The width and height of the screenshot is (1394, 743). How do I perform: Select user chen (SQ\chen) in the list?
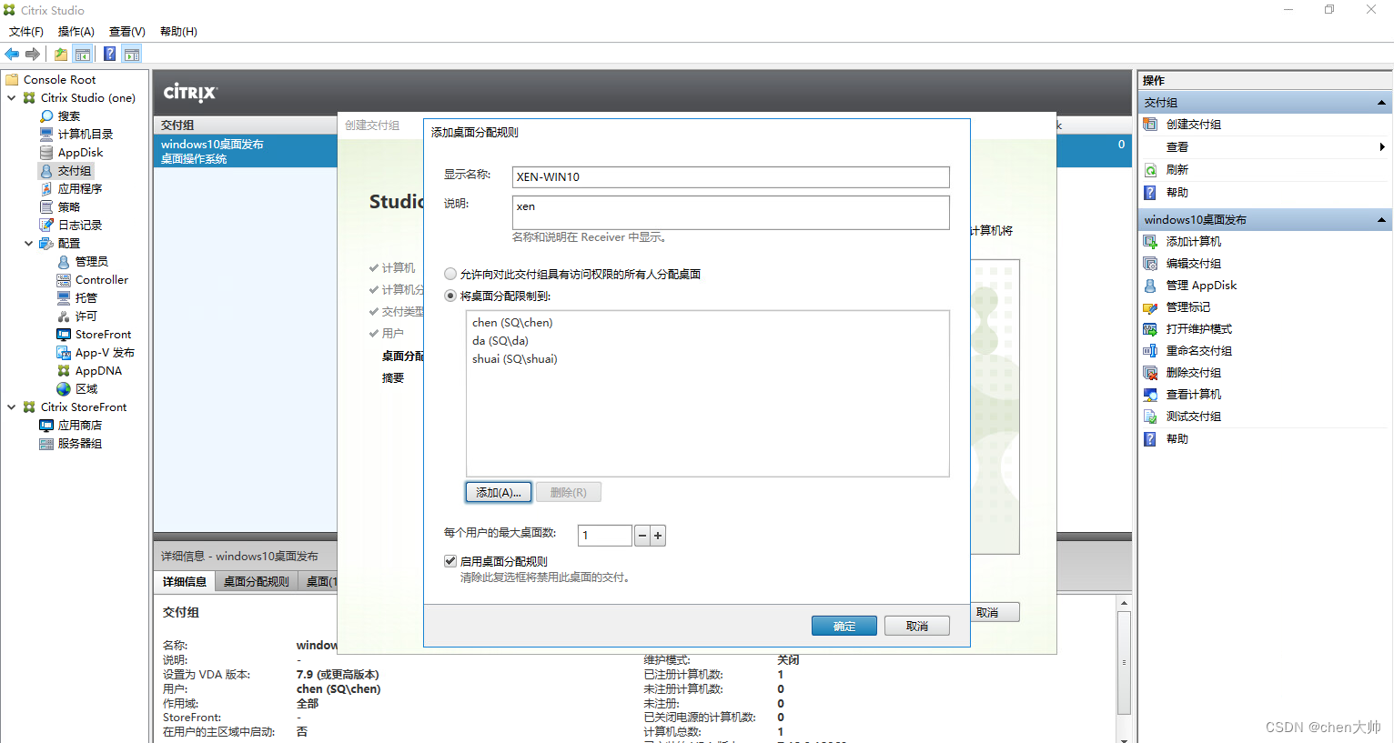coord(512,323)
